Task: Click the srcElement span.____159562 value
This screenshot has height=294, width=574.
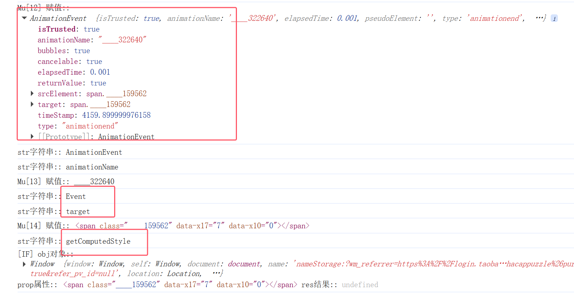Action: (116, 94)
